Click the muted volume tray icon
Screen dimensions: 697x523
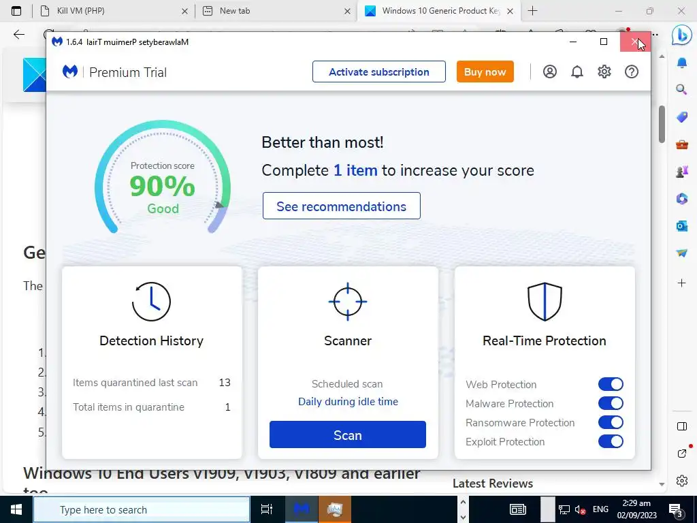(580, 510)
